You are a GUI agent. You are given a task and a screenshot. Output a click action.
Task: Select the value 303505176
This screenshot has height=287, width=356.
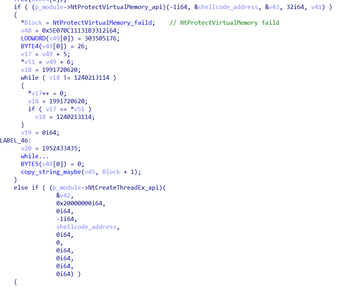coord(100,38)
